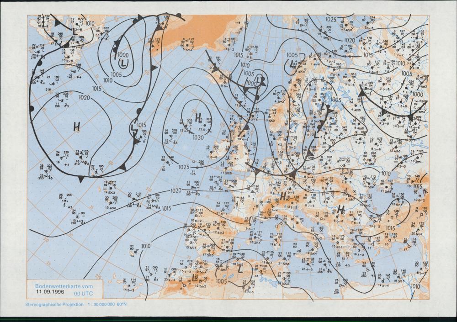
Task: Click the L low symbol in the Mediterranean
Action: (x=239, y=269)
